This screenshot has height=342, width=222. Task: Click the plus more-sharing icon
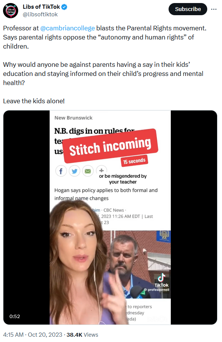coord(102,170)
